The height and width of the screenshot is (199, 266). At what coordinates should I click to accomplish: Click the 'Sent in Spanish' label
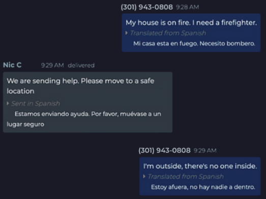pyautogui.click(x=36, y=104)
